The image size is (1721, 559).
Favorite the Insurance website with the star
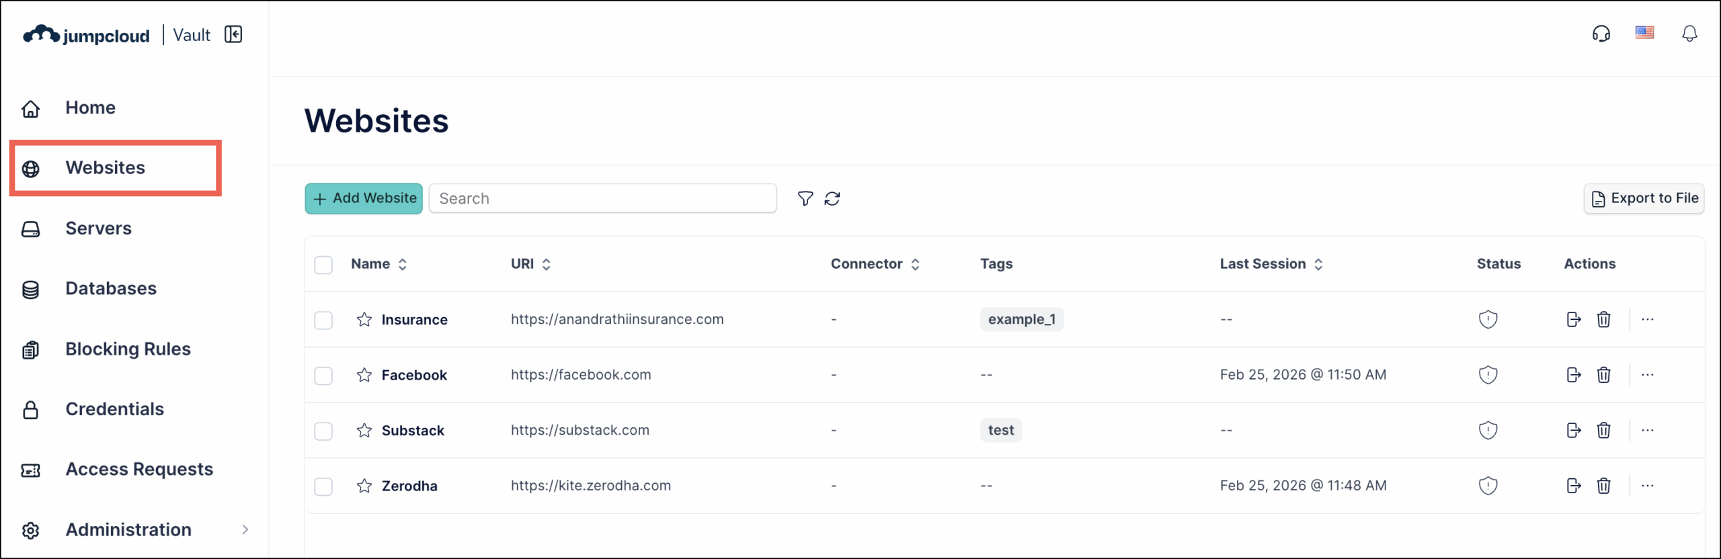(364, 320)
